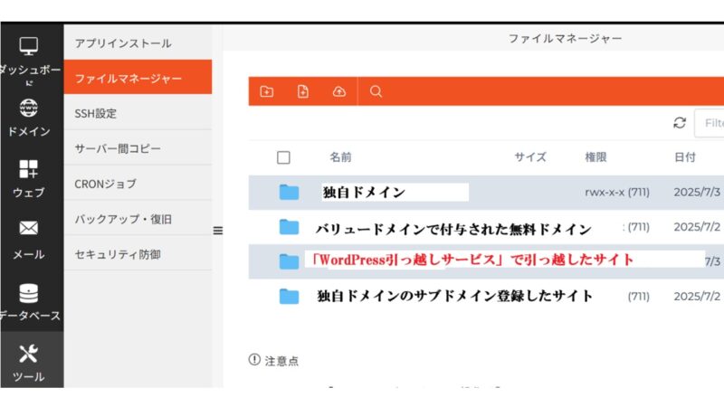
Task: Click the cloud upload icon
Action: (339, 91)
